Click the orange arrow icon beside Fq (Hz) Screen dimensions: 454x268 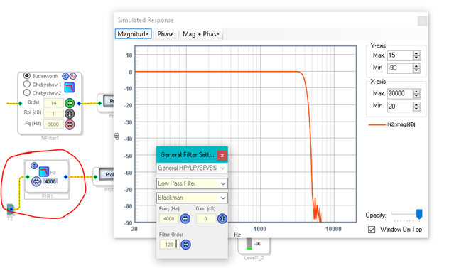(70, 124)
